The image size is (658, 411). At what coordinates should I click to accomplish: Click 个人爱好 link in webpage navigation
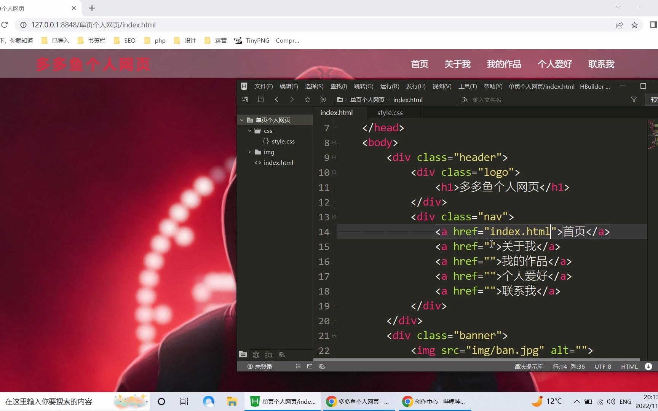[555, 64]
